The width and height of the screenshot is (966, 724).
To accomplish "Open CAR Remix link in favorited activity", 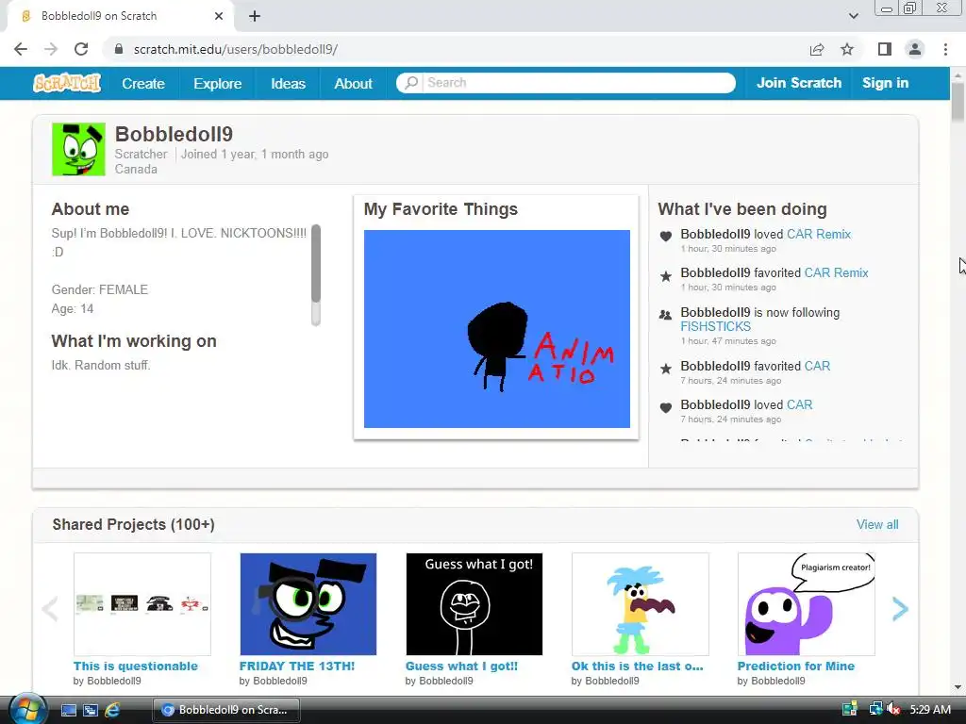I will click(x=836, y=272).
